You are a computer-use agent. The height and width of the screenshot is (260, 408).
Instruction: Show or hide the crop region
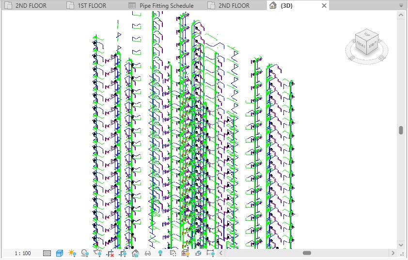(123, 253)
